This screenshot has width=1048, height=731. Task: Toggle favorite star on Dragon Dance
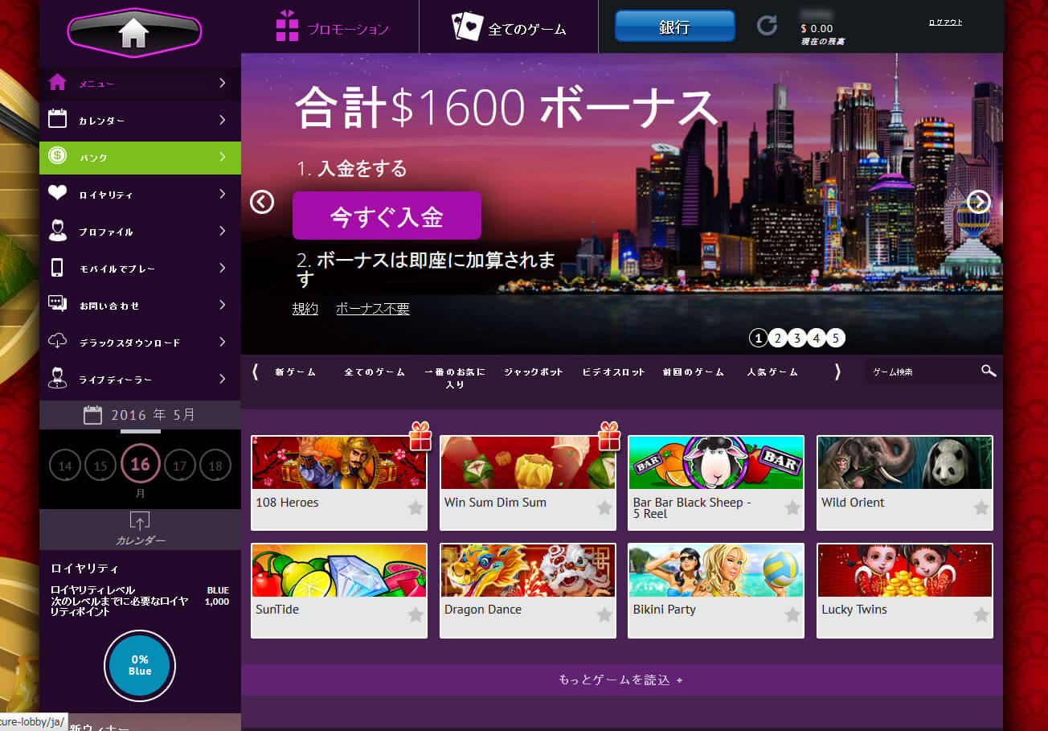coord(604,615)
